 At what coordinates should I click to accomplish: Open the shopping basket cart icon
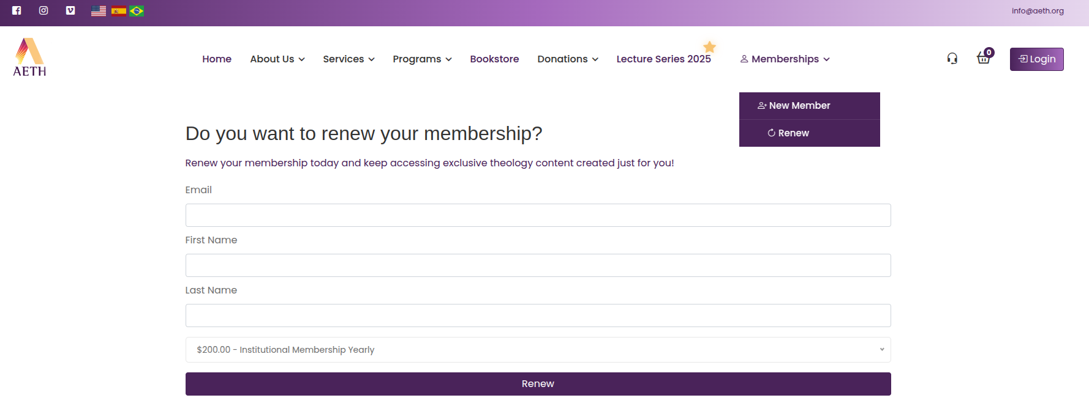(984, 58)
